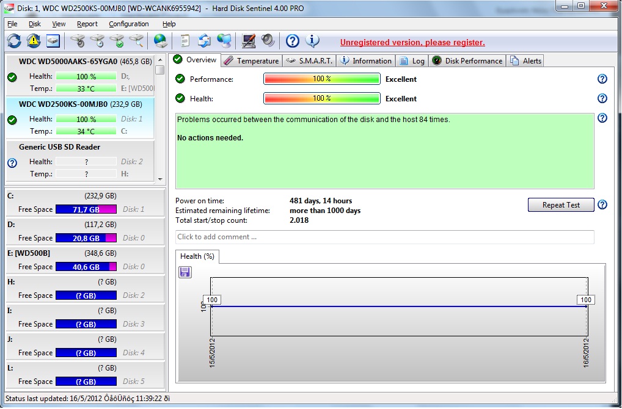Click the globe with disk toolbar icon
Image resolution: width=622 pixels, height=409 pixels.
pos(161,40)
